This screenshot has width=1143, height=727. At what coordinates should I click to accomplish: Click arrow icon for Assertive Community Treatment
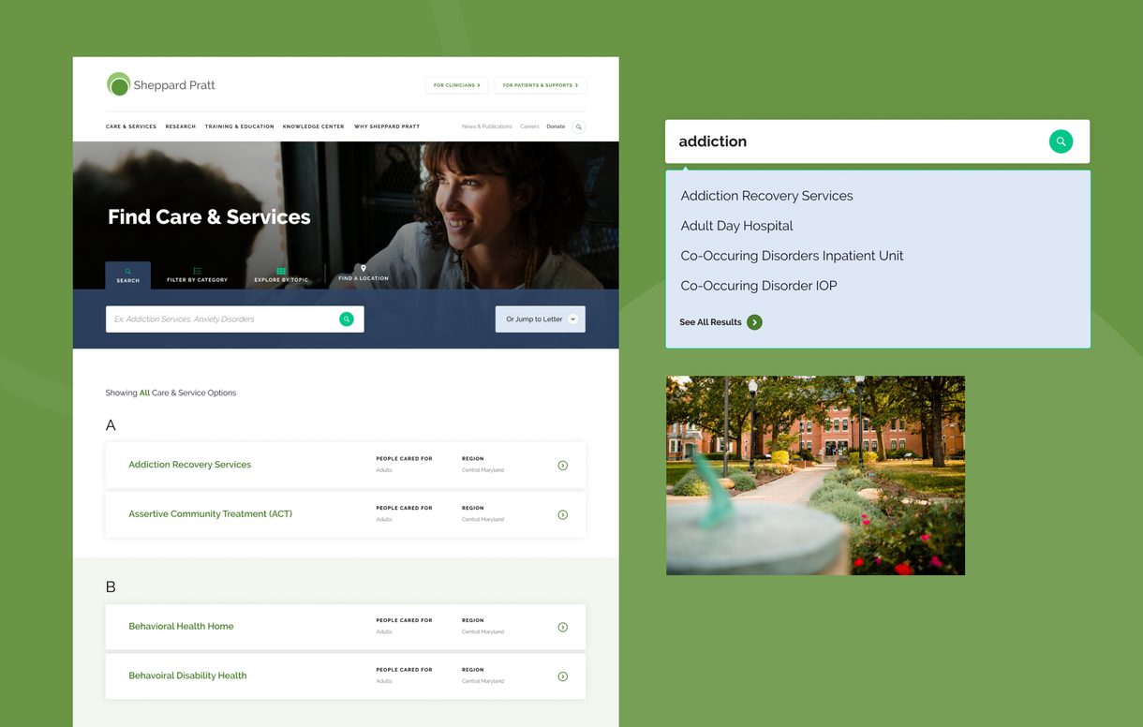563,515
